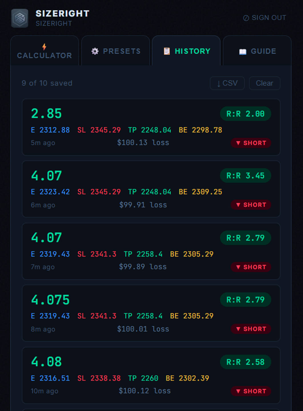Click SHORT badge on $100.13 loss card
Viewport: 303px width, 411px height.
pyautogui.click(x=251, y=143)
